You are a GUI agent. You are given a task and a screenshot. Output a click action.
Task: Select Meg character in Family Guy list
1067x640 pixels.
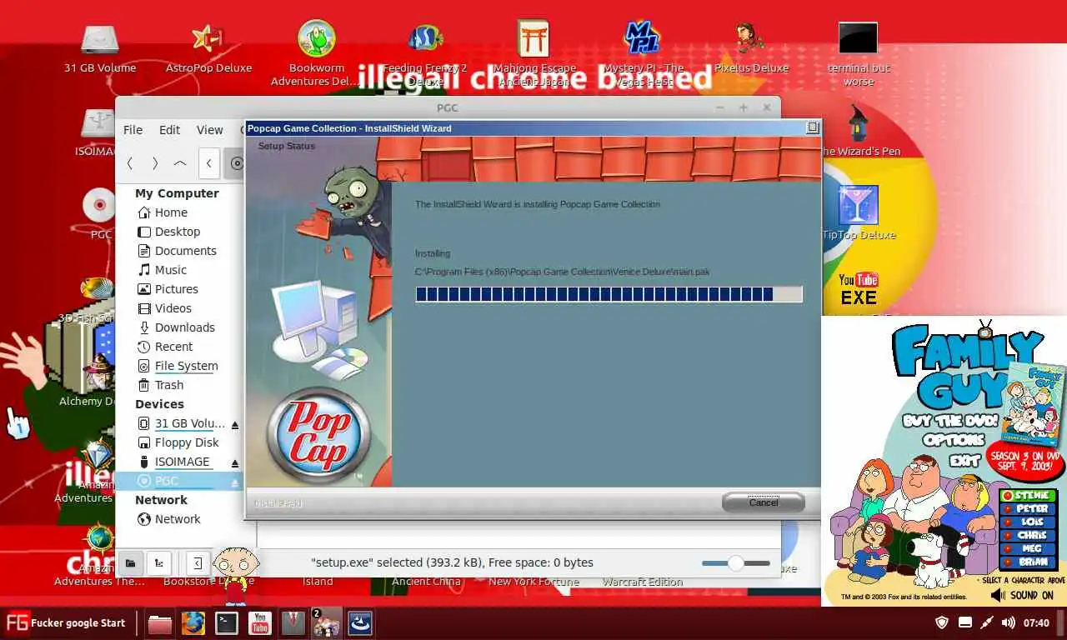tap(1029, 549)
